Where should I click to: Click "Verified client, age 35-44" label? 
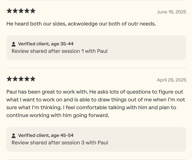[x=46, y=44]
